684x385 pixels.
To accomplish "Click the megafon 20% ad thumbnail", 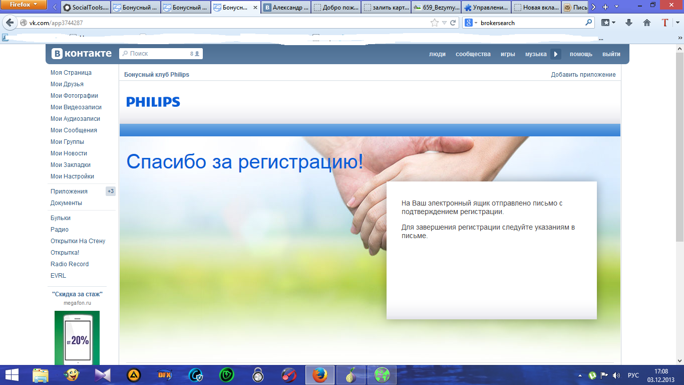I will click(77, 338).
